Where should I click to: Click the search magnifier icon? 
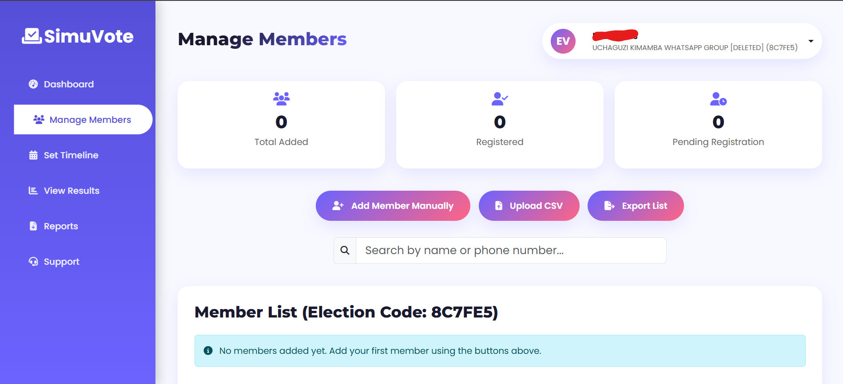pos(345,250)
